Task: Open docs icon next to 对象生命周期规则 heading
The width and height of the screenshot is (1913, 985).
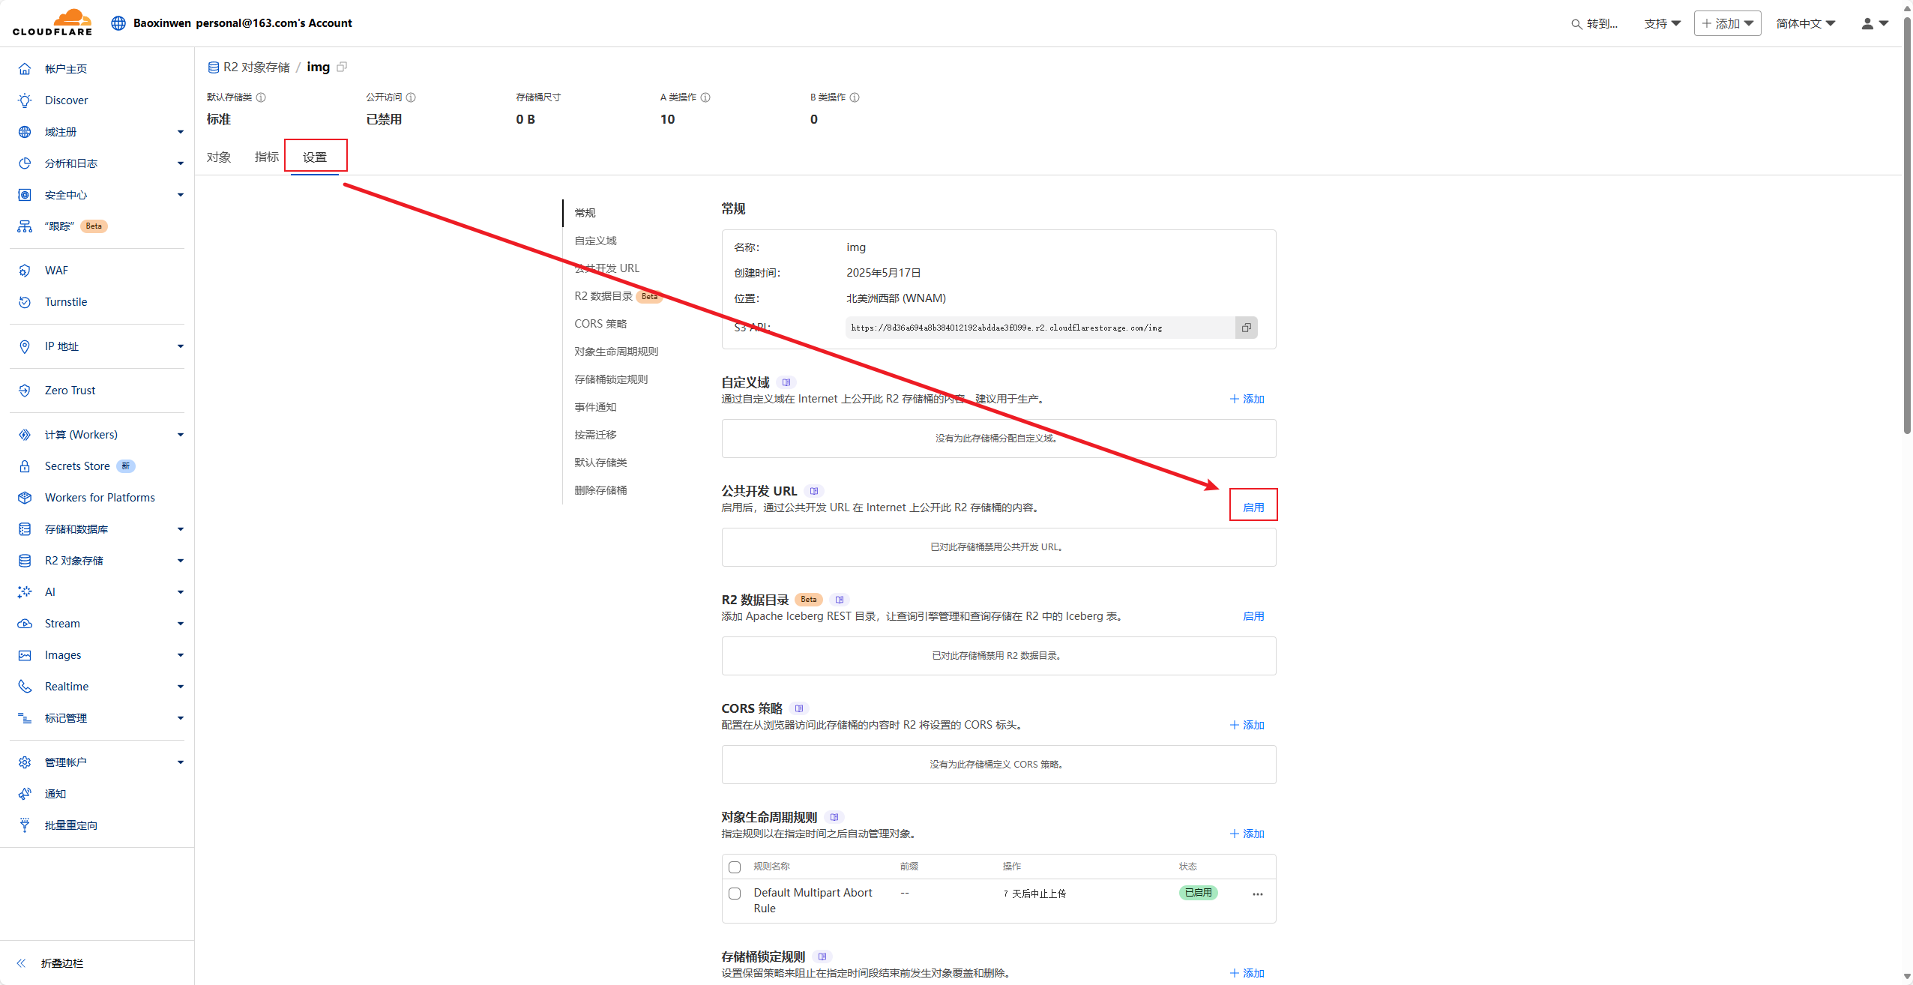Action: point(834,817)
